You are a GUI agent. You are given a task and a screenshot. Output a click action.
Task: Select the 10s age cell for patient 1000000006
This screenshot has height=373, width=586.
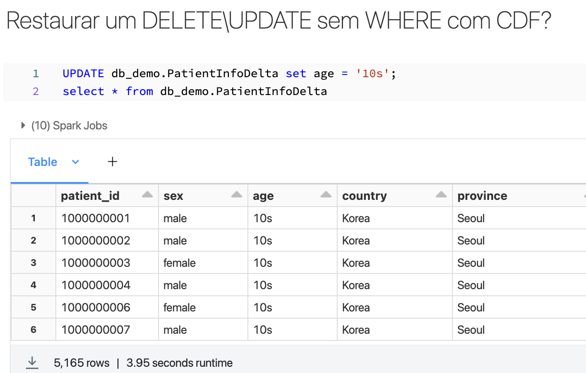coord(293,307)
